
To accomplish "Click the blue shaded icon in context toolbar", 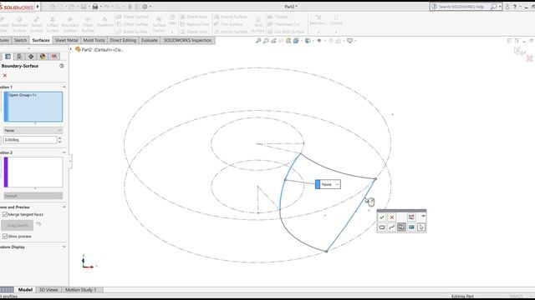I will tap(411, 227).
